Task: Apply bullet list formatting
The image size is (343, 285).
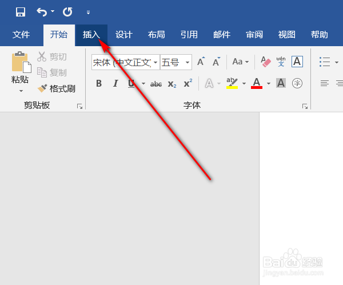Action: click(x=325, y=62)
